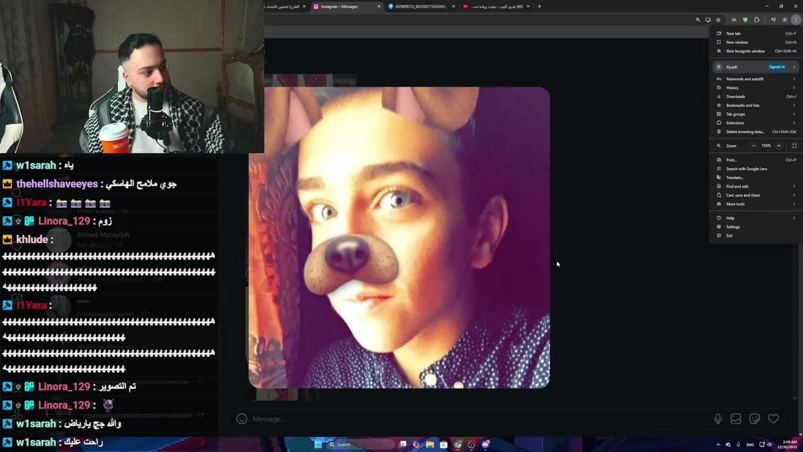Screen dimensions: 803x452
Task: Enter full screen from the Zoom row
Action: point(794,146)
